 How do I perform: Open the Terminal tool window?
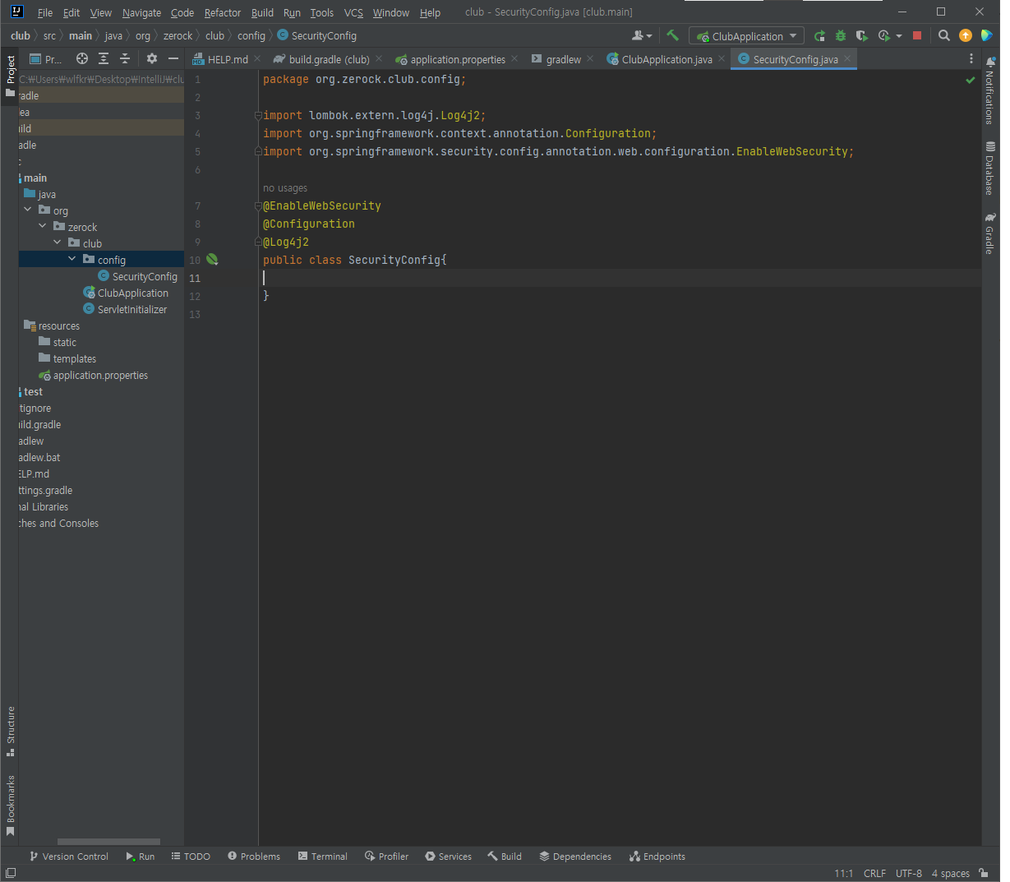tap(322, 857)
